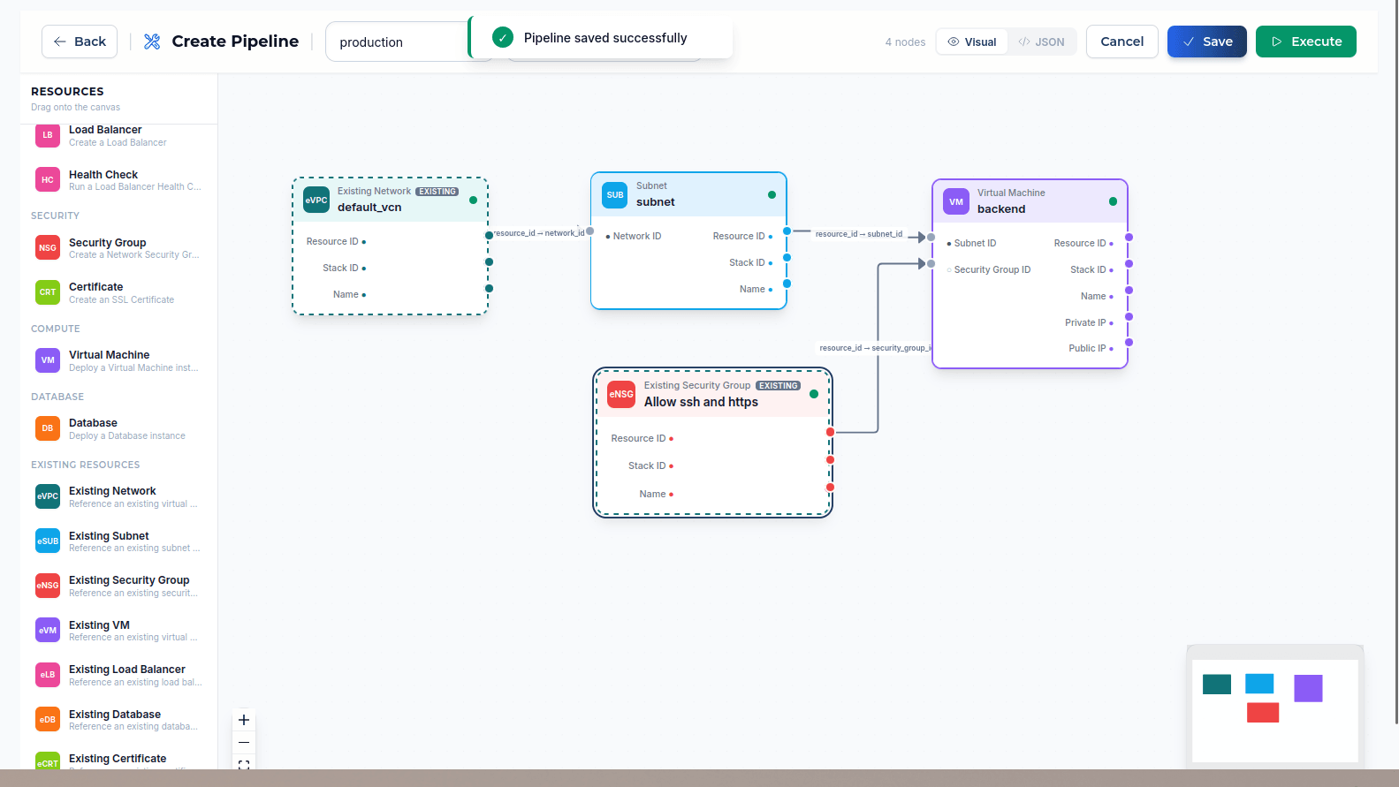Select the Certificate CRT icon
This screenshot has height=787, width=1399.
(x=48, y=292)
